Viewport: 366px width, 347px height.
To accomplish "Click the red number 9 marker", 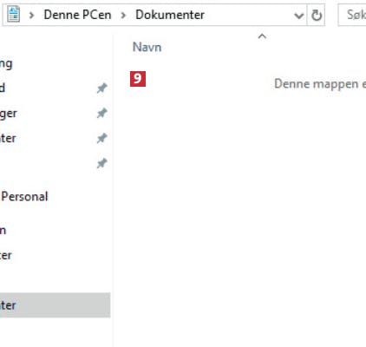I will (138, 79).
